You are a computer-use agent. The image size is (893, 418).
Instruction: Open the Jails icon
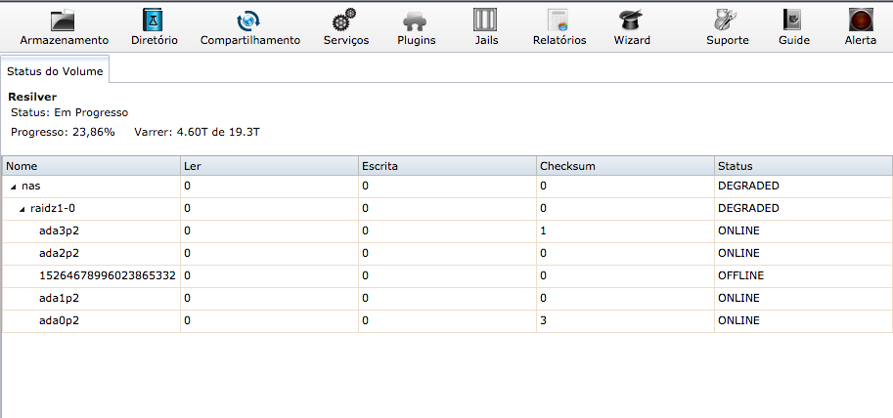[485, 21]
